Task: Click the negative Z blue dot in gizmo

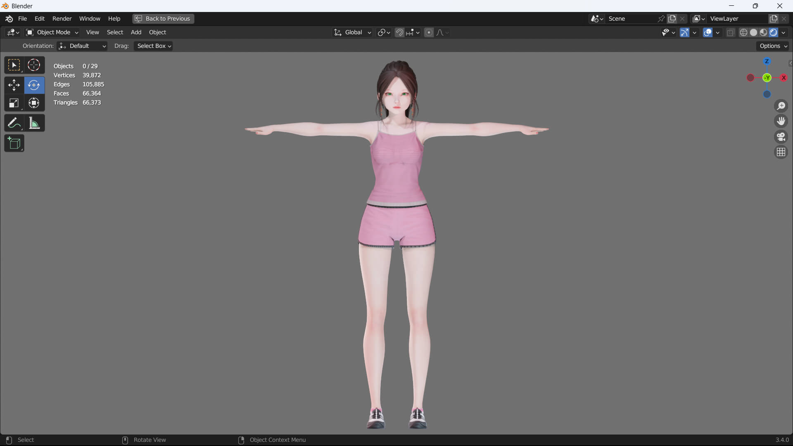Action: (767, 94)
